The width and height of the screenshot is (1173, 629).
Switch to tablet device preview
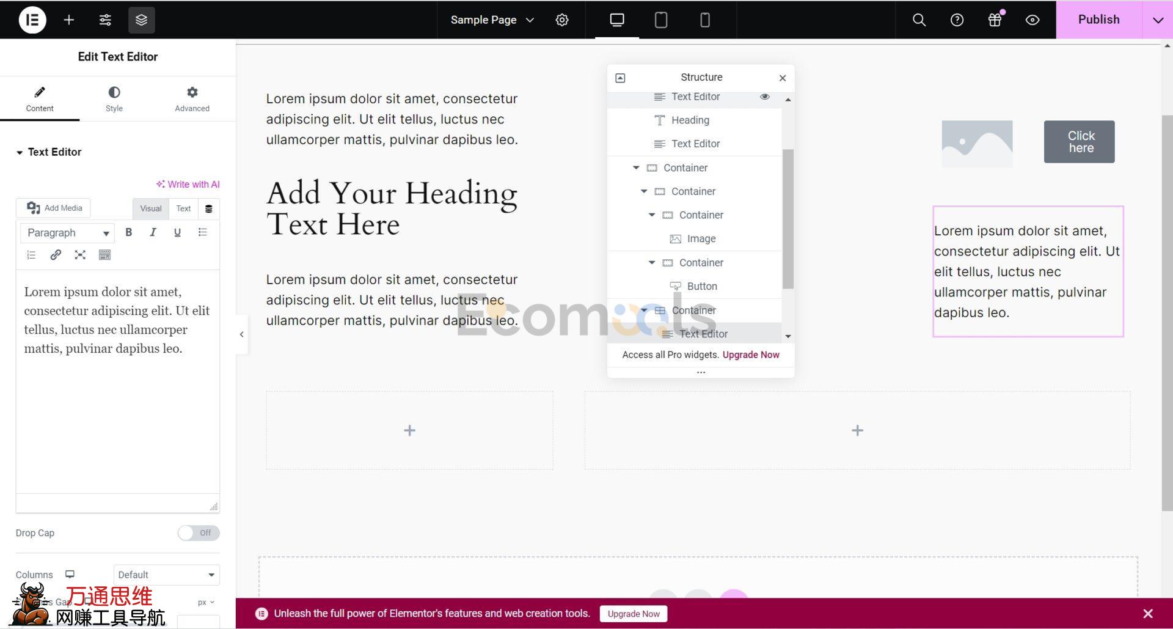coord(660,20)
